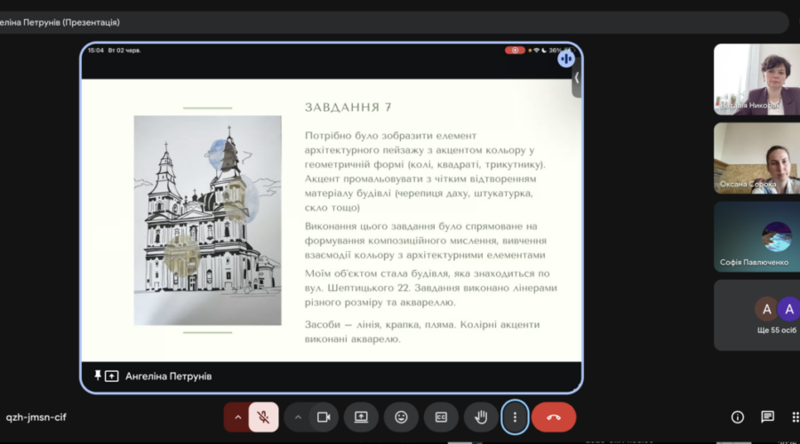
Task: Click meeting code qzh-jmsn-cif
Action: [36, 417]
